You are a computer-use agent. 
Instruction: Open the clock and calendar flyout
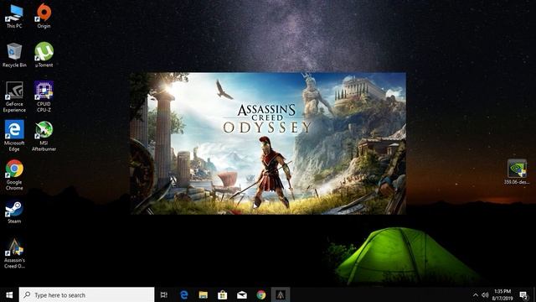tap(502, 294)
